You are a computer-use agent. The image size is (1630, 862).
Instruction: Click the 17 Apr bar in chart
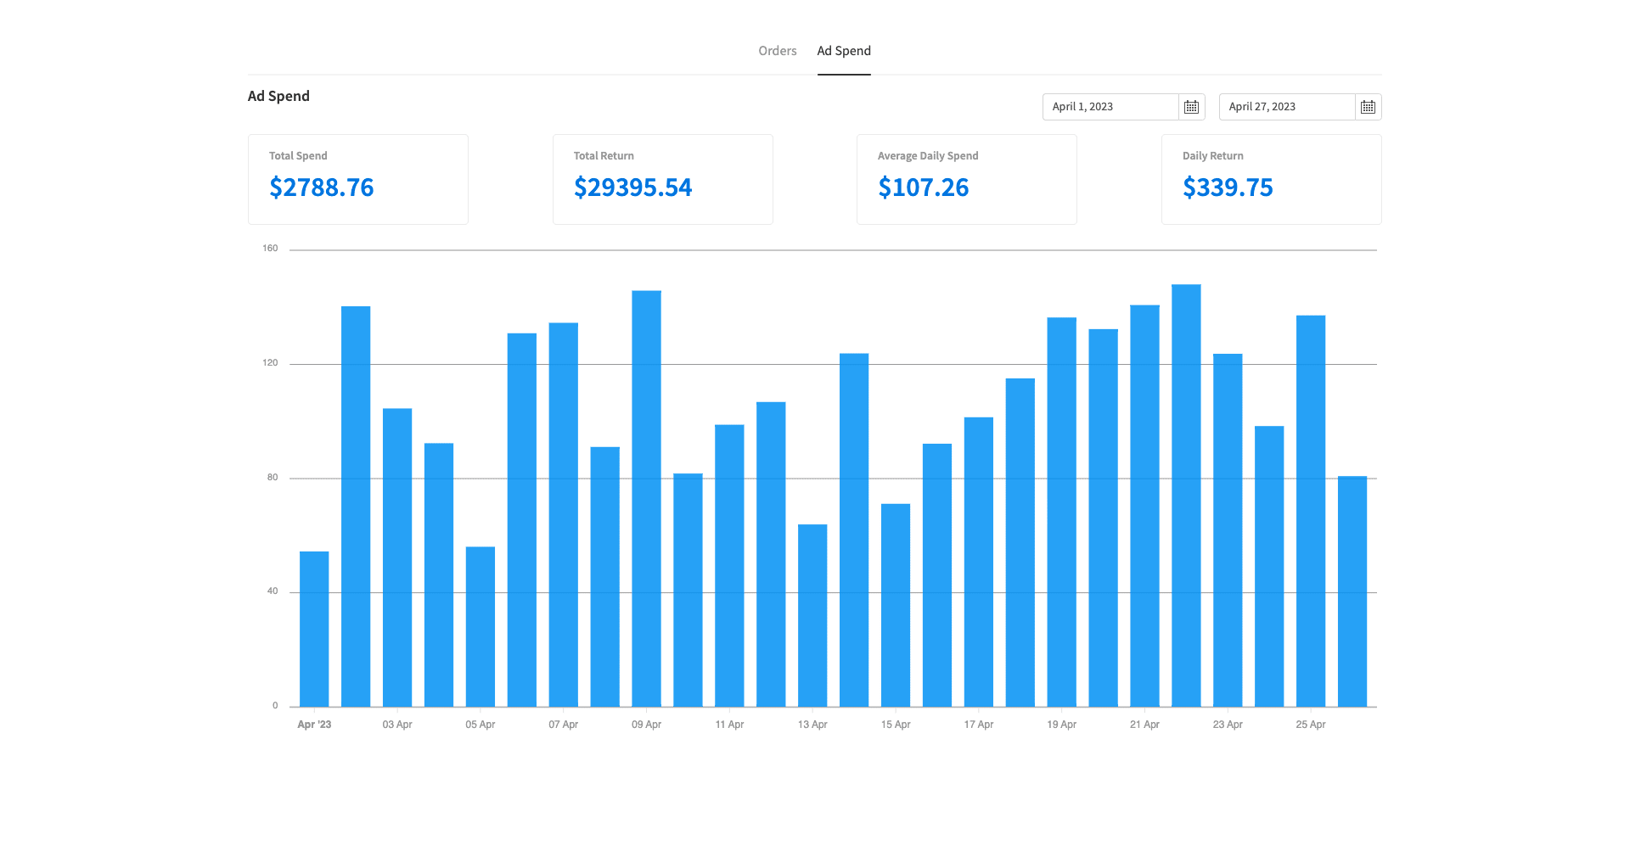[x=979, y=562]
